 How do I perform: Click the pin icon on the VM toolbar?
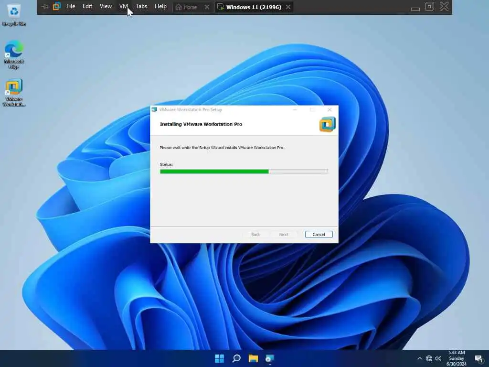45,7
